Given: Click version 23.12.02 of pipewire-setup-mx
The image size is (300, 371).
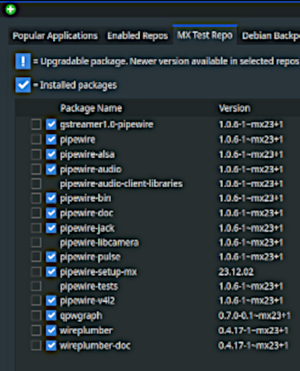Looking at the screenshot, I should click(236, 272).
